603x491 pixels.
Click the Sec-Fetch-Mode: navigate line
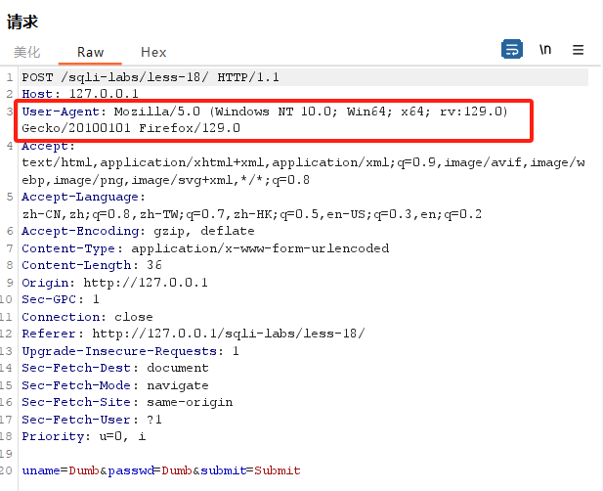pos(115,385)
